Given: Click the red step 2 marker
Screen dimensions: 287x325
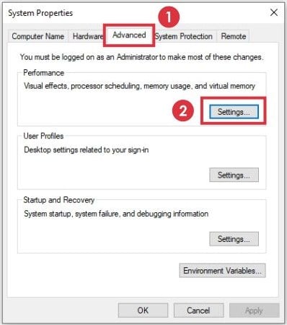Looking at the screenshot, I should coord(183,111).
